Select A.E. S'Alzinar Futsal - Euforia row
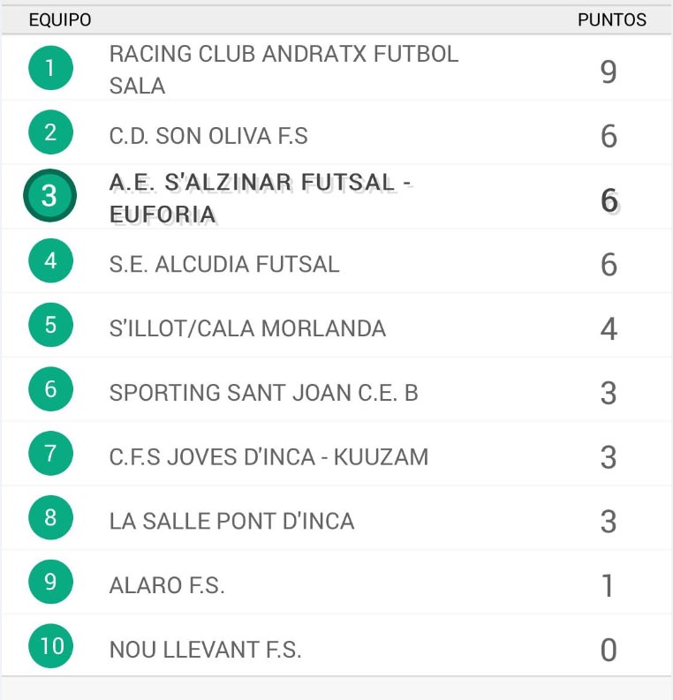Screen dimensions: 673x700 pyautogui.click(x=336, y=197)
